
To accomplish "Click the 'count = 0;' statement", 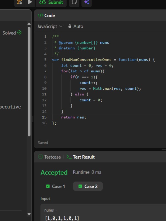I will click(x=91, y=100).
